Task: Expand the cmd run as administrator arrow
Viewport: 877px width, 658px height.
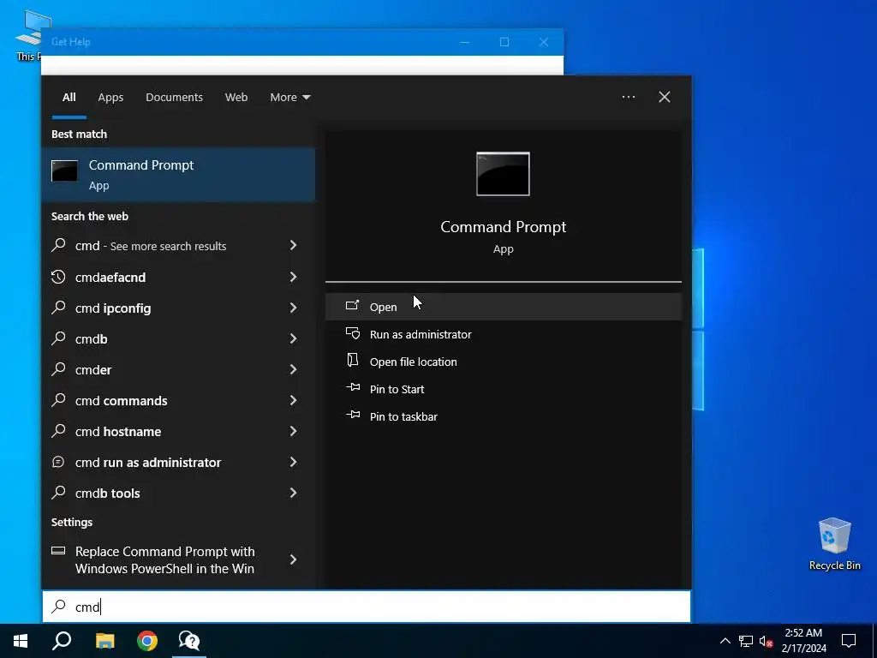Action: click(293, 462)
